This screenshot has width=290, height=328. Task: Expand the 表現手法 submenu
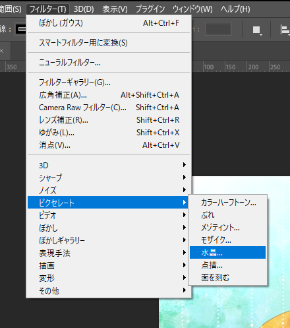[x=109, y=253]
